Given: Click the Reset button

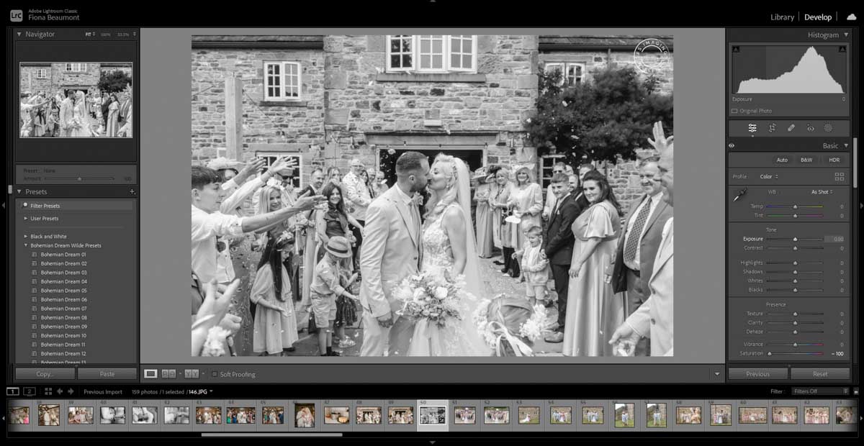Looking at the screenshot, I should (x=820, y=374).
